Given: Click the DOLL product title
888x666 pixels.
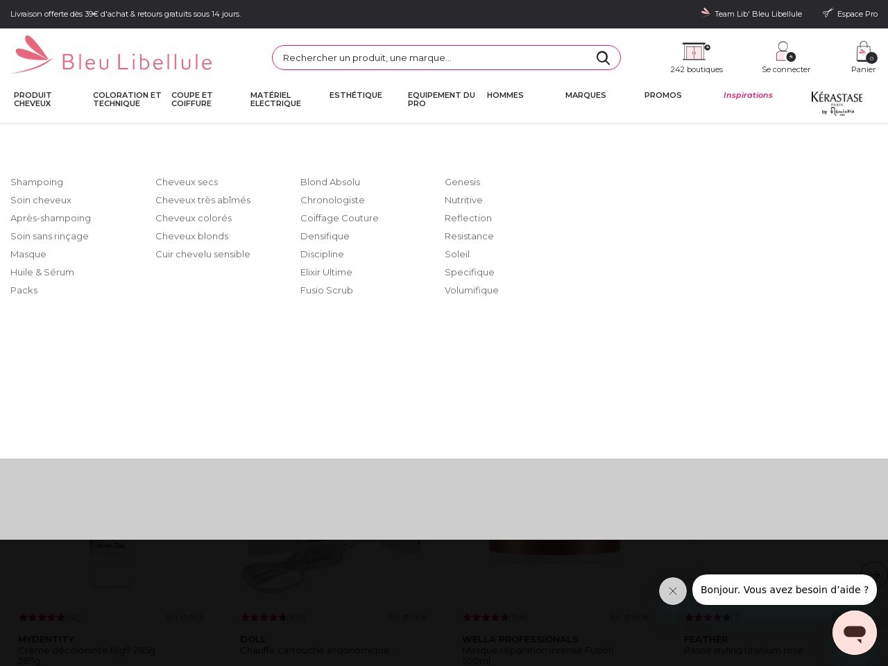Looking at the screenshot, I should pyautogui.click(x=253, y=639).
